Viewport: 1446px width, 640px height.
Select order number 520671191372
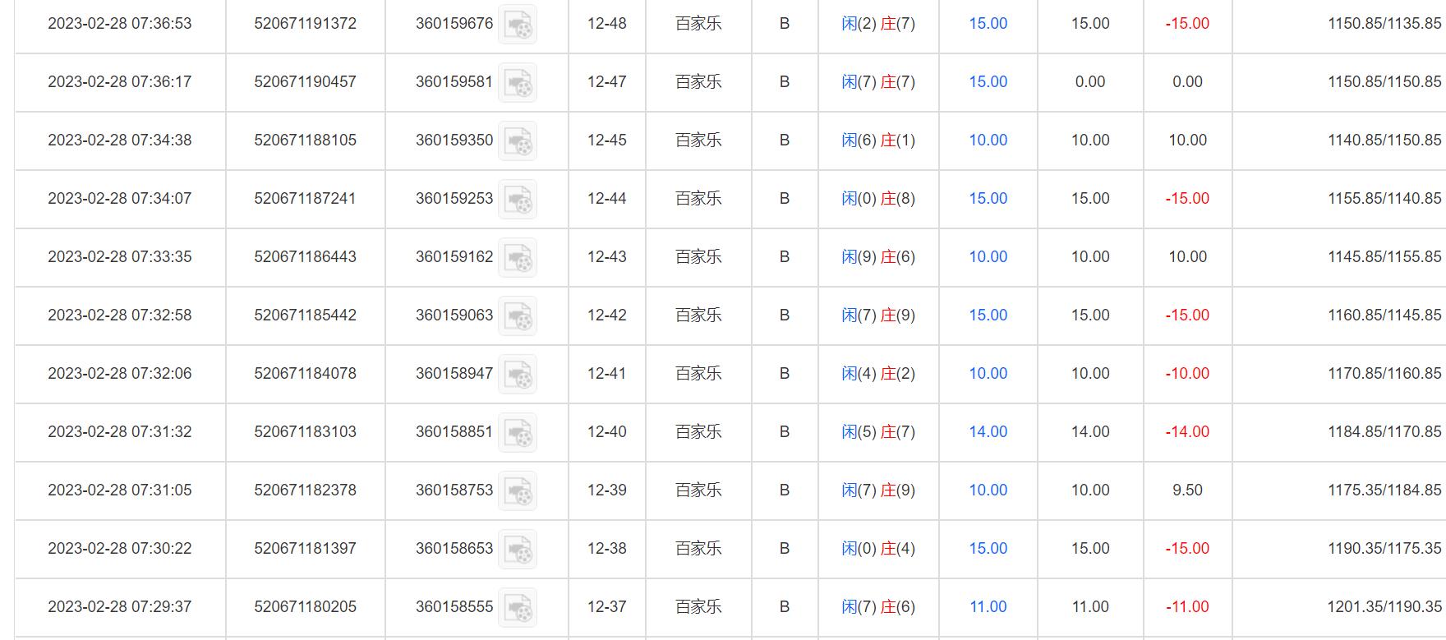pos(305,24)
